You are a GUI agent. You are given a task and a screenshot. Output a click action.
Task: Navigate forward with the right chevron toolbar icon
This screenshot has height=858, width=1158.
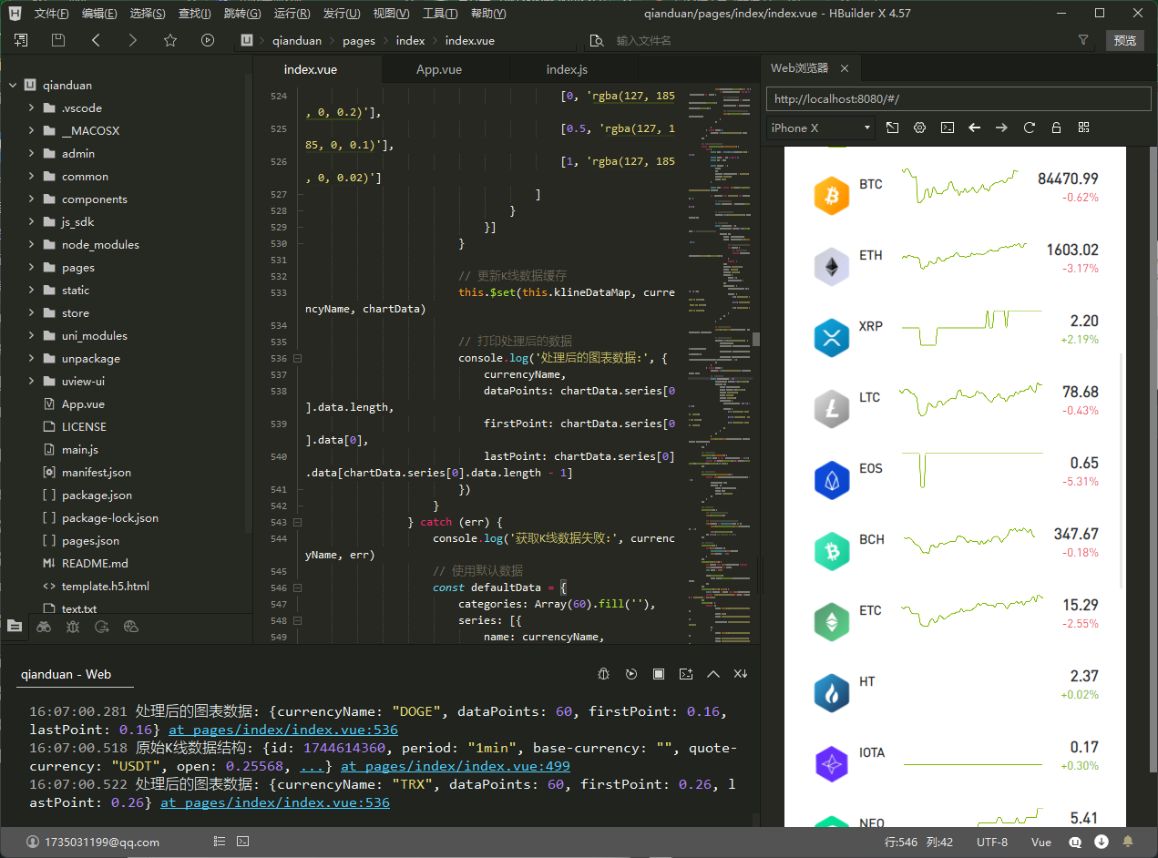[x=133, y=40]
